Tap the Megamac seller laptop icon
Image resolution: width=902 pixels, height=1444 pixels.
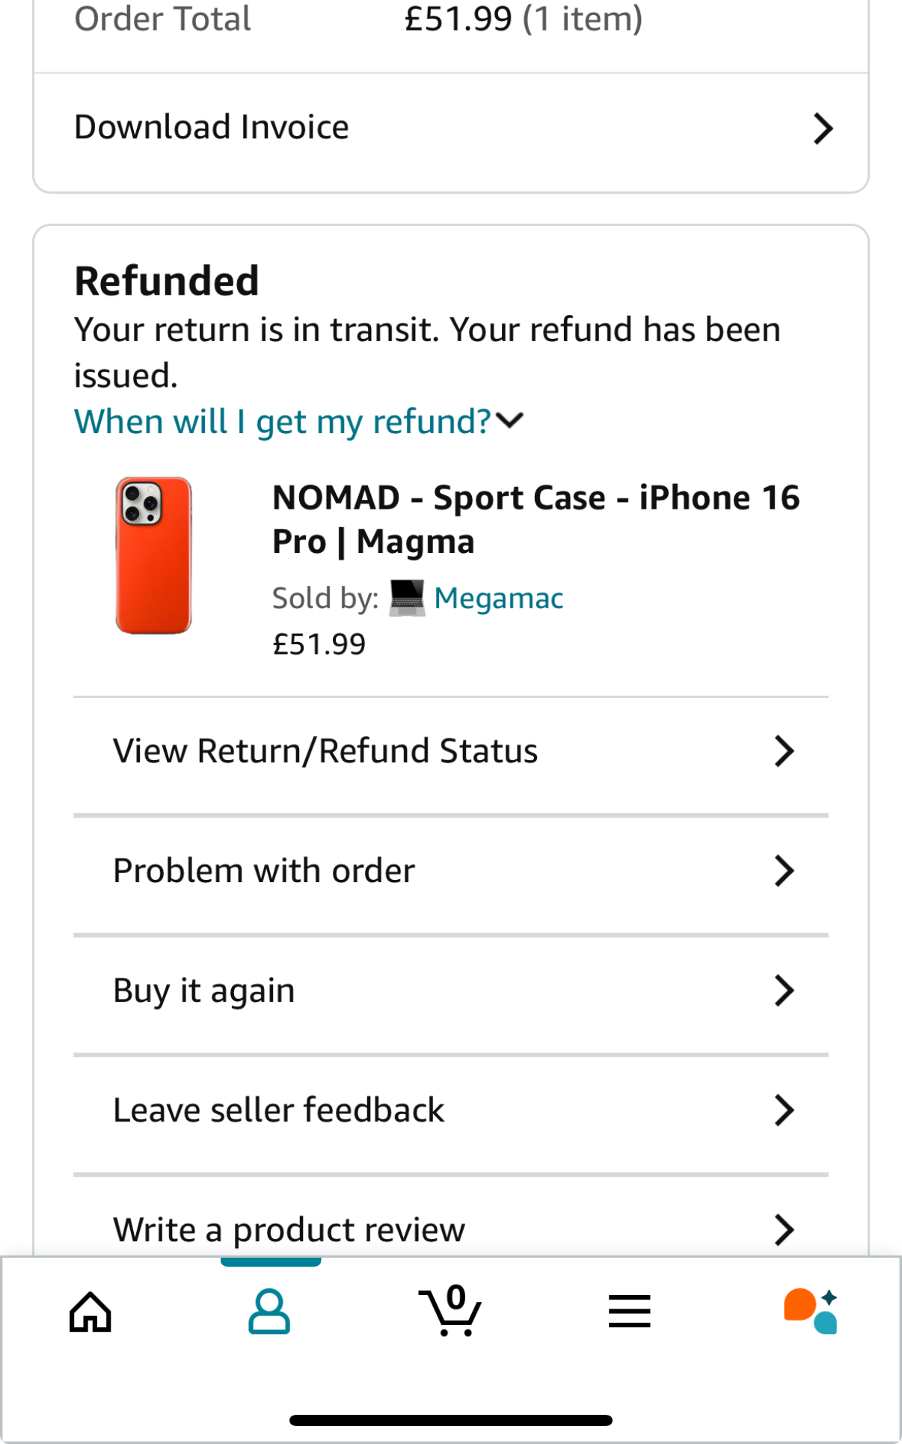point(407,599)
